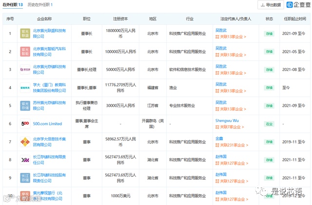Select the 100000万元人民币 capital cell
Screen dimensions: 312x205
pos(120,51)
